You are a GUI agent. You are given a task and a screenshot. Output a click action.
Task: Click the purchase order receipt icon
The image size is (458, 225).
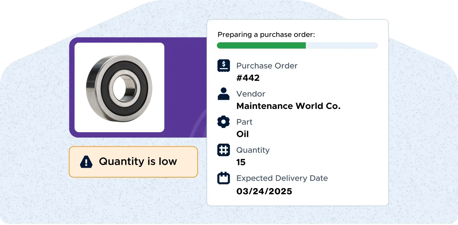pos(224,66)
